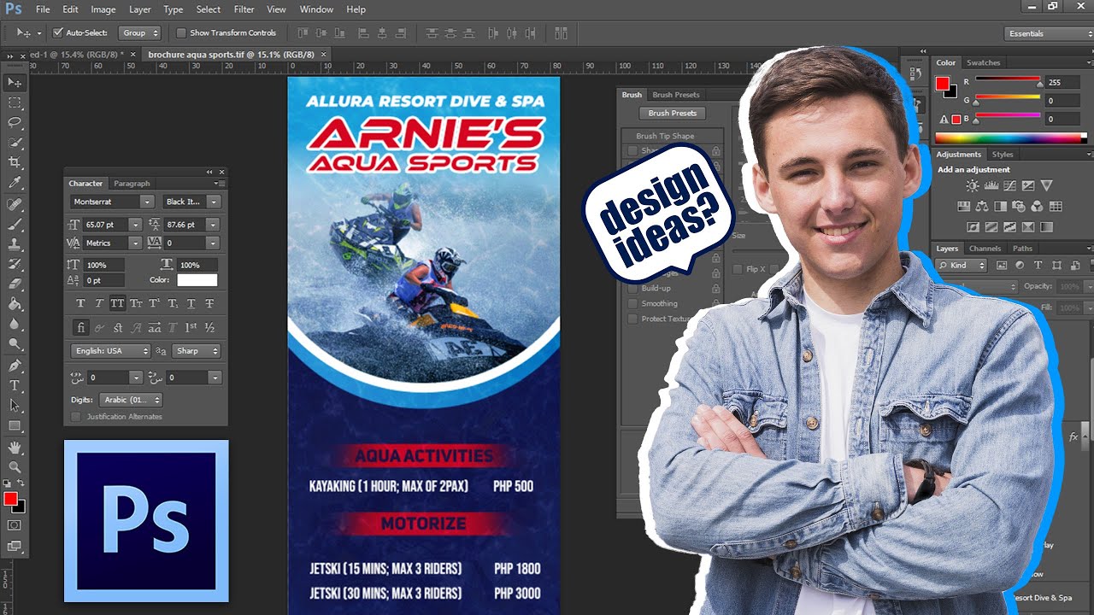Switch to the Paths tab
The height and width of the screenshot is (615, 1094).
point(1022,249)
